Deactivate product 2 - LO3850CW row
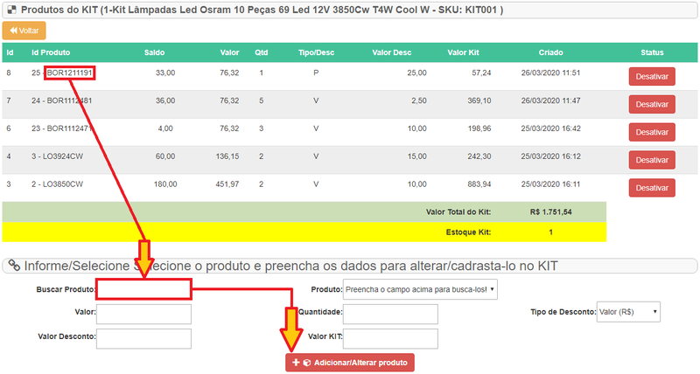700x374 pixels. [x=652, y=188]
